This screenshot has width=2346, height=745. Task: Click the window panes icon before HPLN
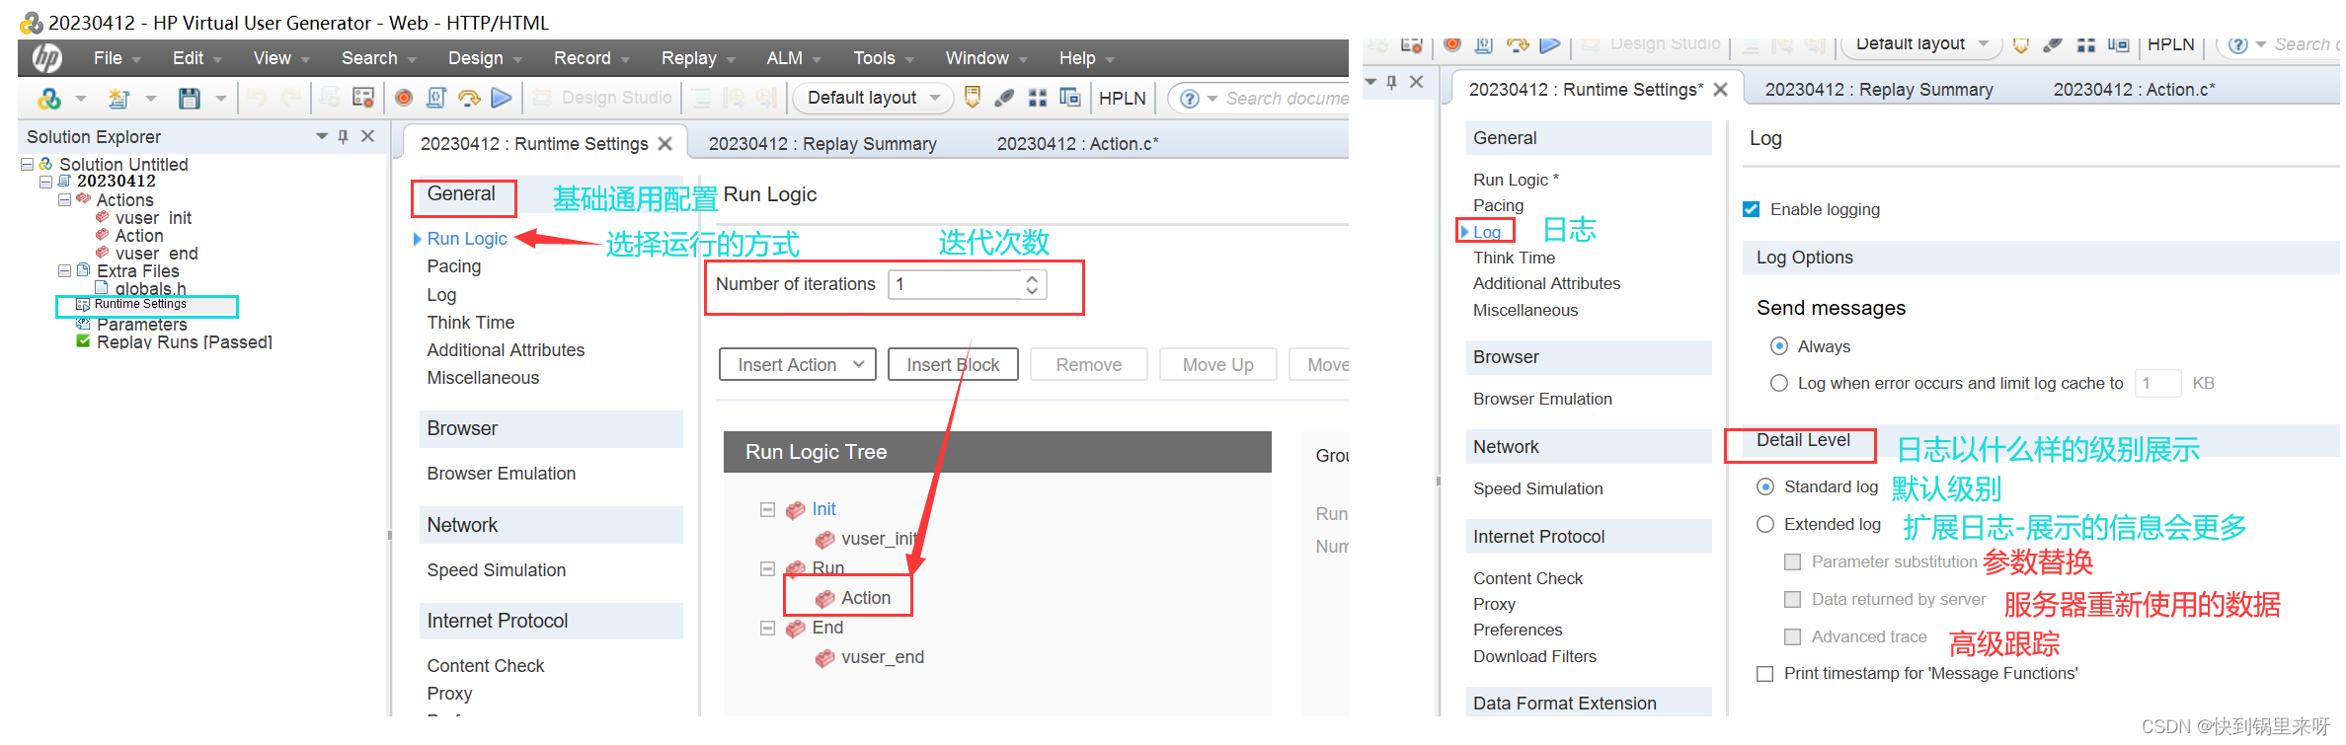pos(1070,97)
